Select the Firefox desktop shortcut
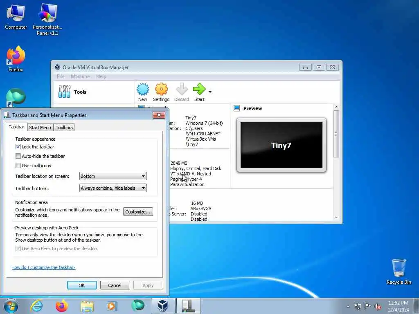The height and width of the screenshot is (314, 419). pos(16,59)
